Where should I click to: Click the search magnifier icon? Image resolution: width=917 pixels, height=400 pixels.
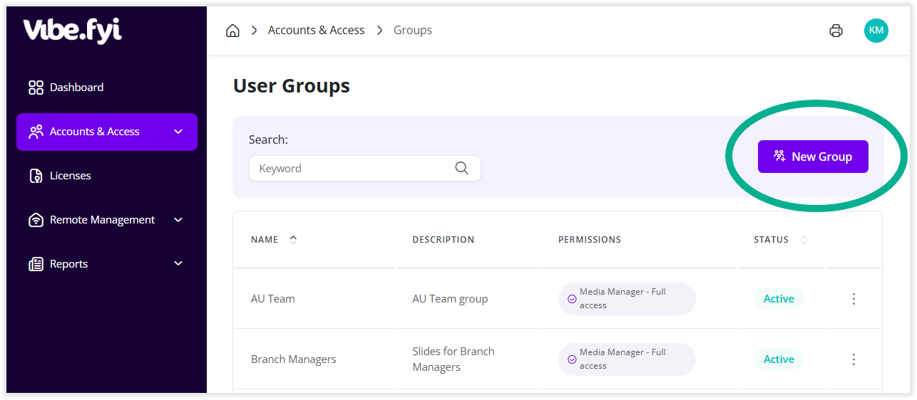pyautogui.click(x=461, y=168)
